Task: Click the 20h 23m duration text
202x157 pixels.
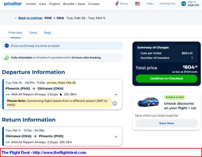Action: click(x=66, y=142)
